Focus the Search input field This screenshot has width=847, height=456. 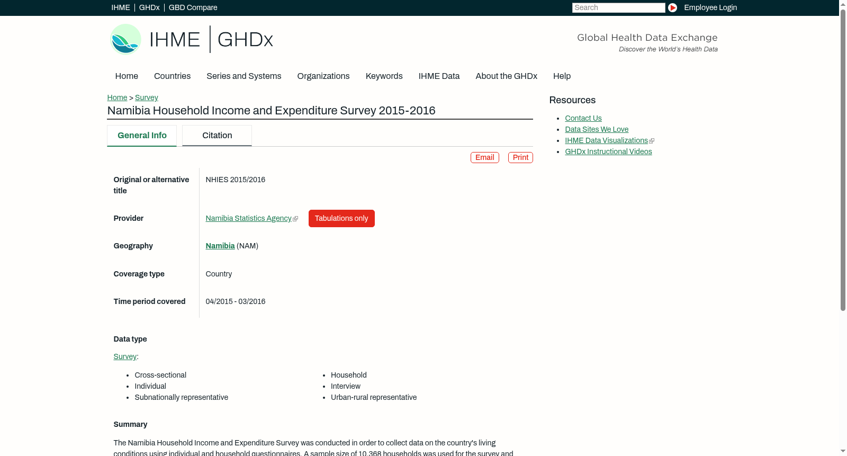pyautogui.click(x=618, y=7)
